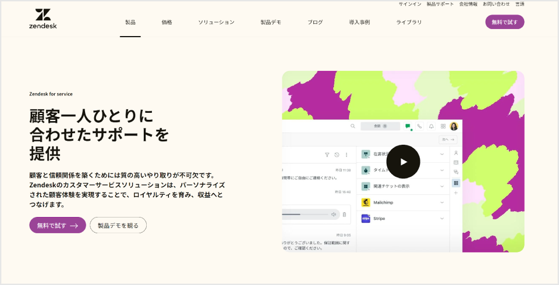
Task: Click the history clock icon
Action: pos(337,155)
